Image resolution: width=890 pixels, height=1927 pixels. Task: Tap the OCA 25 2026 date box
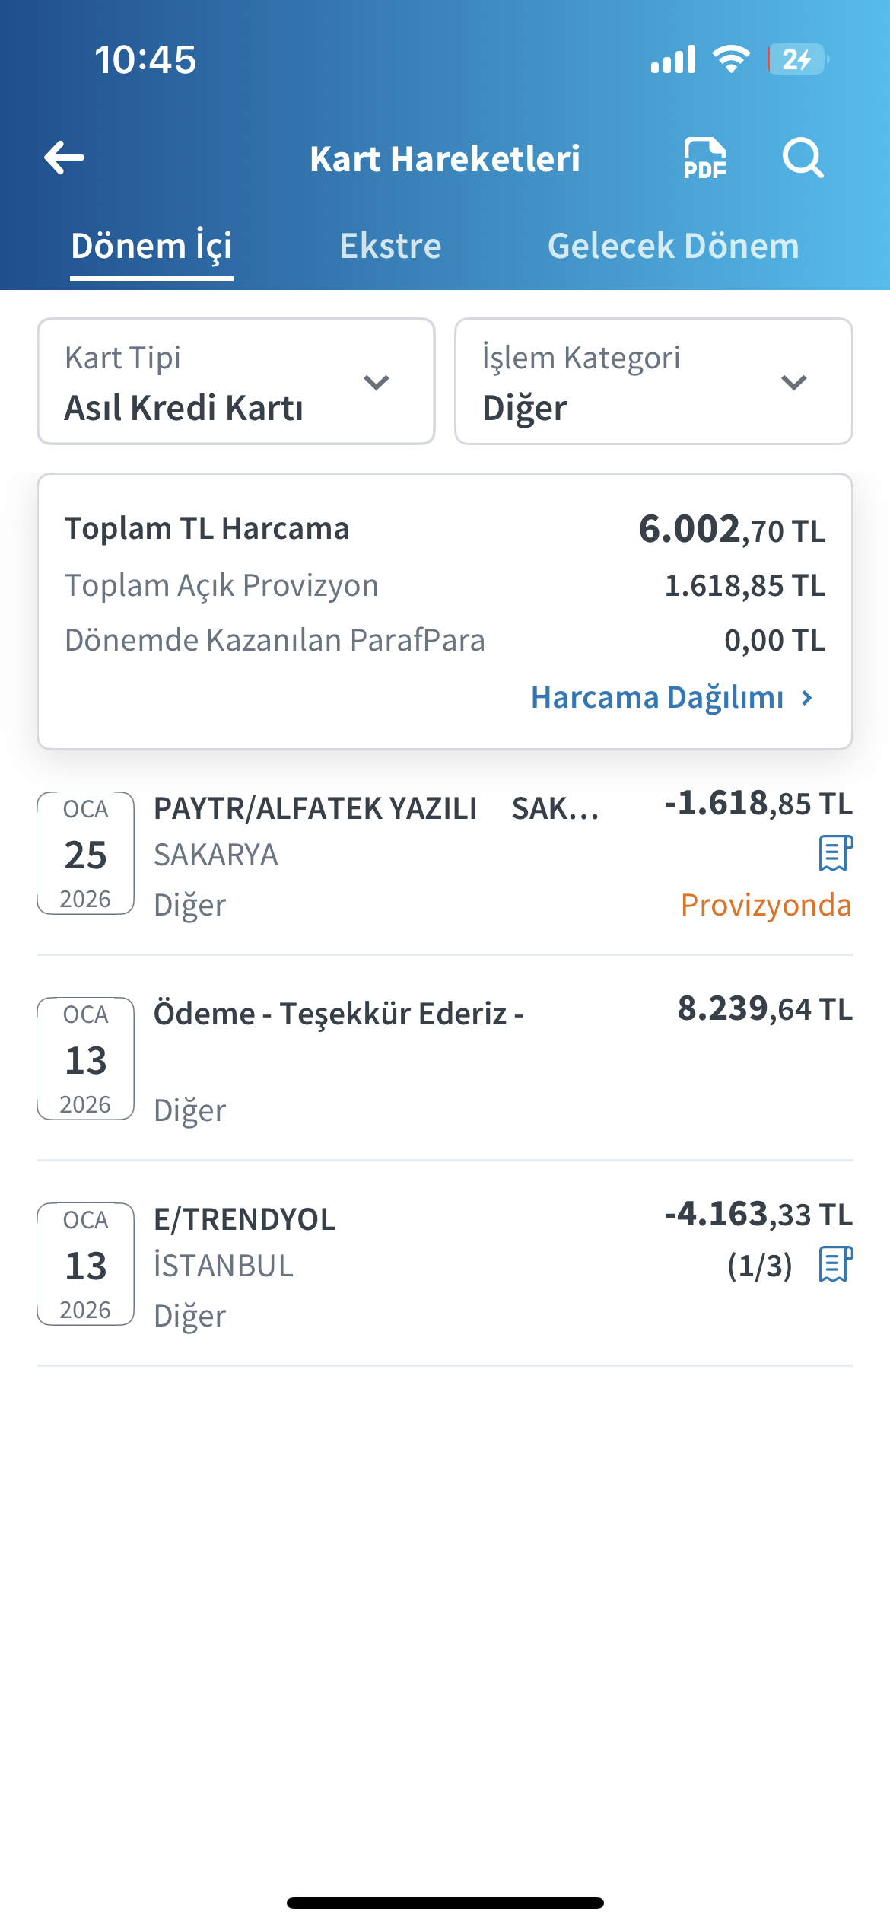86,853
